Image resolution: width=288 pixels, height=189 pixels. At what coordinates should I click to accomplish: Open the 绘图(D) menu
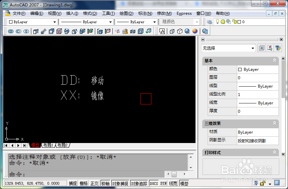tap(127, 13)
